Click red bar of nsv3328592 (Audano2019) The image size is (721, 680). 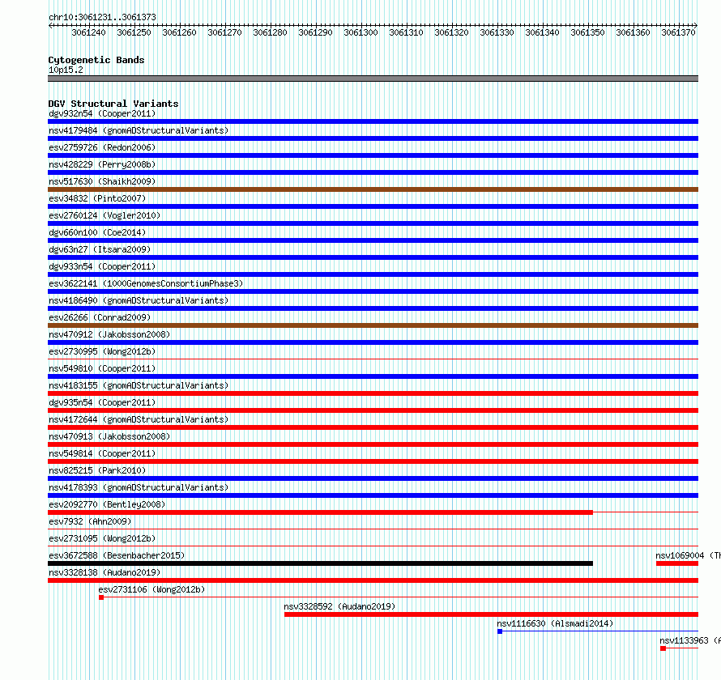(x=492, y=614)
